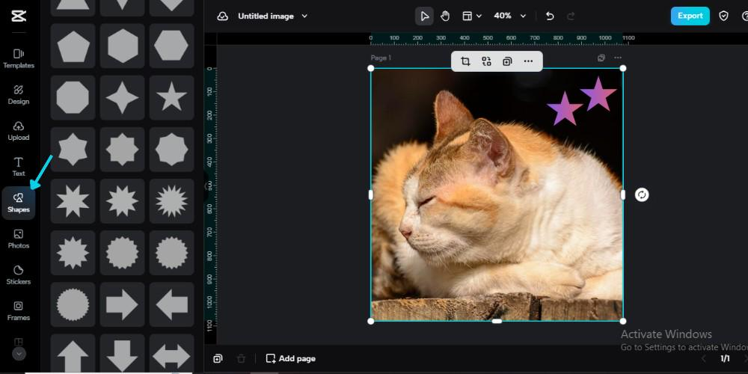
Task: Insert the right arrow shape
Action: pos(122,304)
